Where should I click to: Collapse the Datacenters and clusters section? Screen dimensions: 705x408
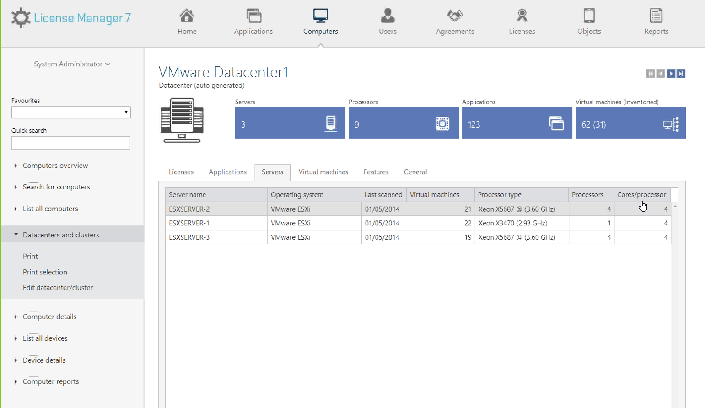(x=61, y=235)
